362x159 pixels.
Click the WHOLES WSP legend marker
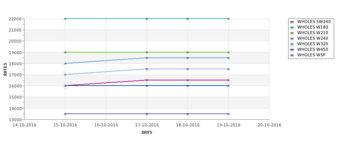coord(292,55)
